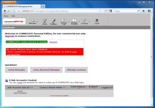Click the site identity icon in address bar
This screenshot has height=108, width=155.
[14, 11]
